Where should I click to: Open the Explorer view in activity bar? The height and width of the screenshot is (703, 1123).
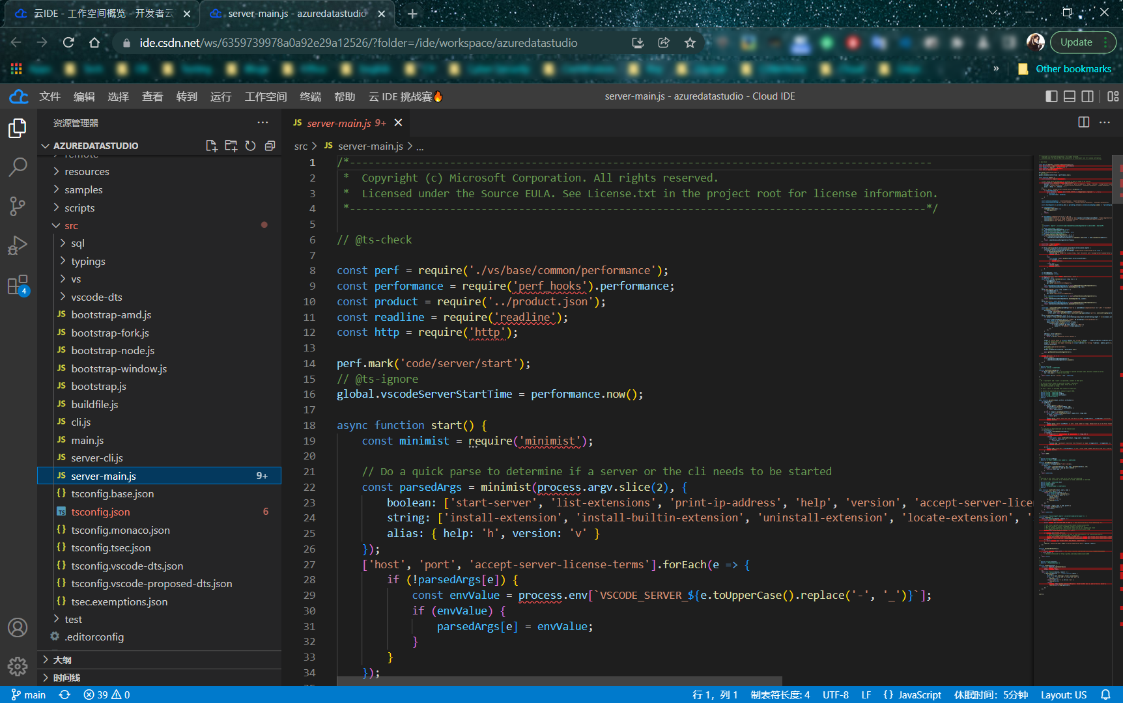[18, 128]
